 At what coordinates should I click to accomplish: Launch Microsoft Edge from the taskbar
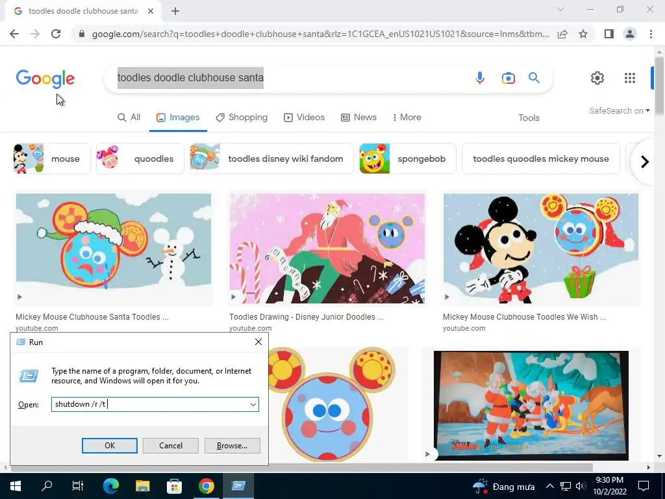click(110, 486)
